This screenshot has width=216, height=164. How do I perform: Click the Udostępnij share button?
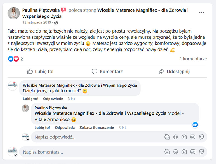point(174,72)
